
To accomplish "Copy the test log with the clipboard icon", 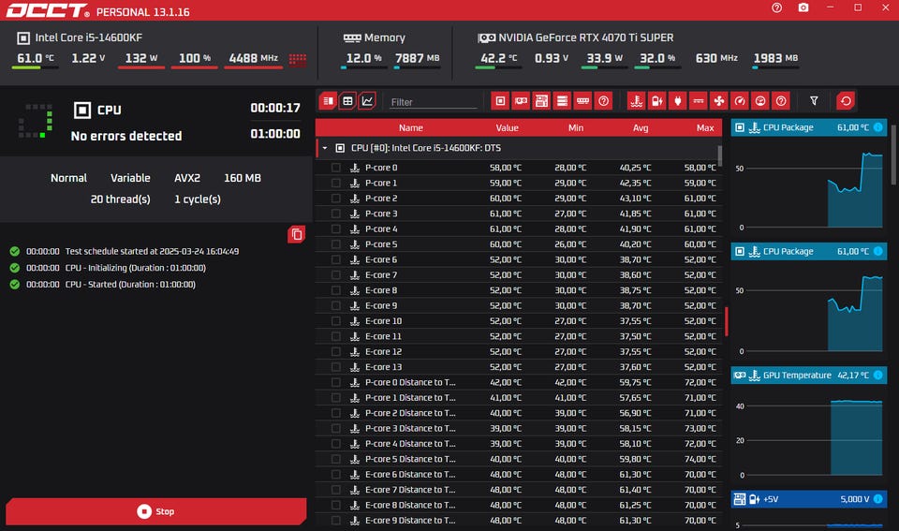I will pyautogui.click(x=297, y=234).
